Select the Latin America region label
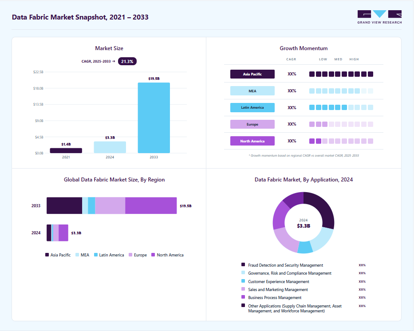414x331 pixels. [252, 107]
